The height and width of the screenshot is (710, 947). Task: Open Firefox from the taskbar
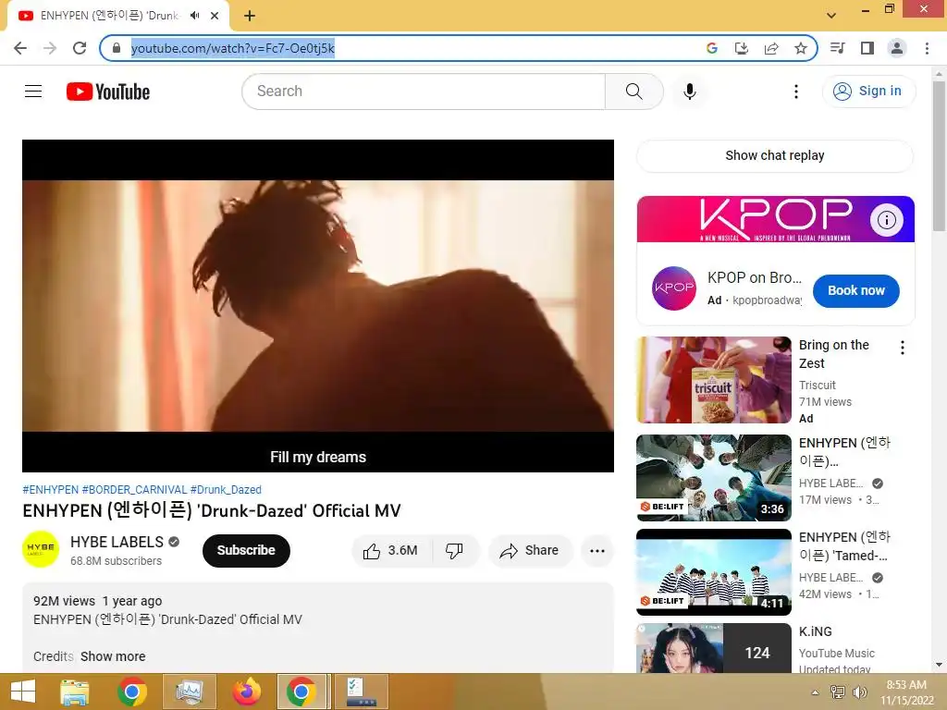tap(246, 692)
